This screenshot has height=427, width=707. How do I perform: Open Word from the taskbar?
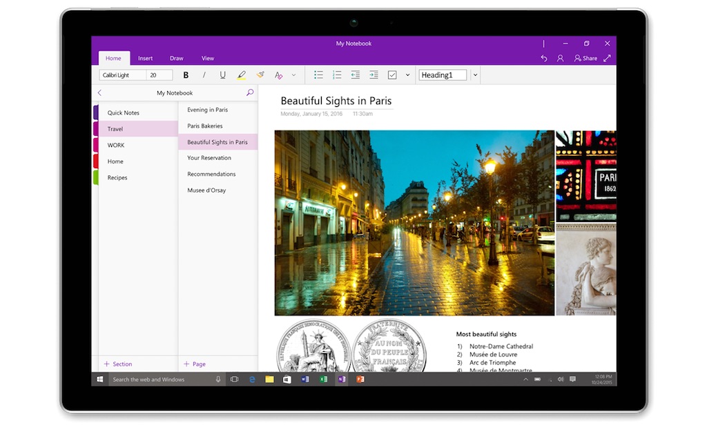click(305, 379)
